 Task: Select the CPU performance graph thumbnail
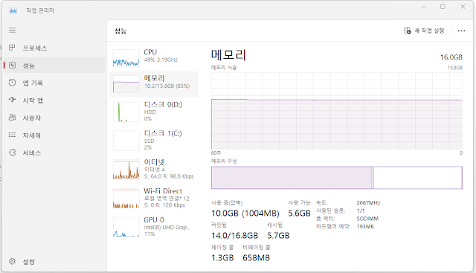click(x=126, y=58)
